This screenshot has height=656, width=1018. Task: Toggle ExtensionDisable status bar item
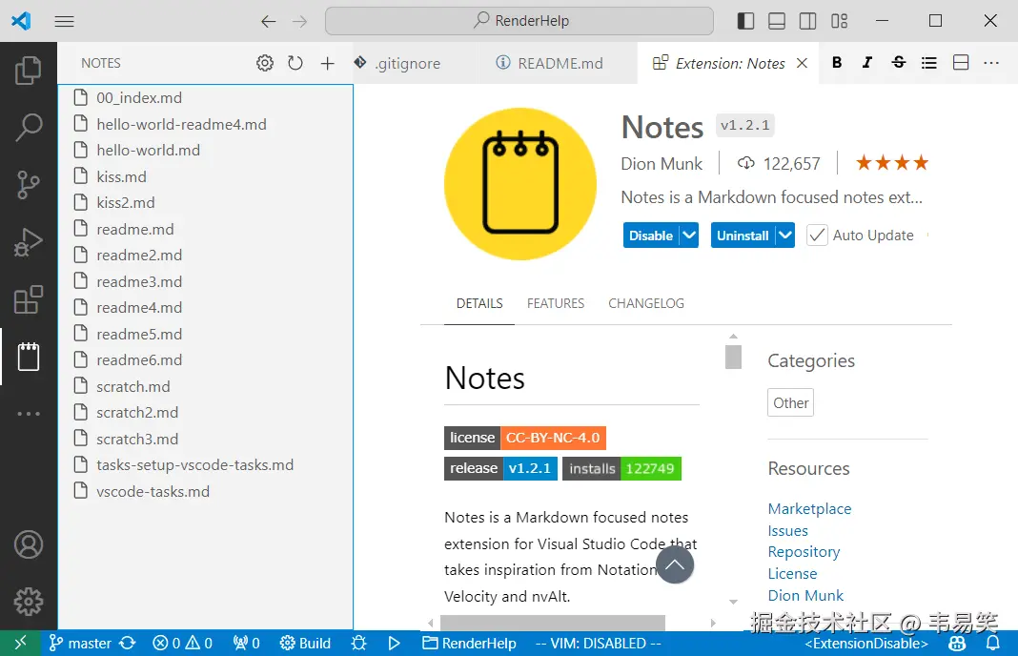point(866,643)
